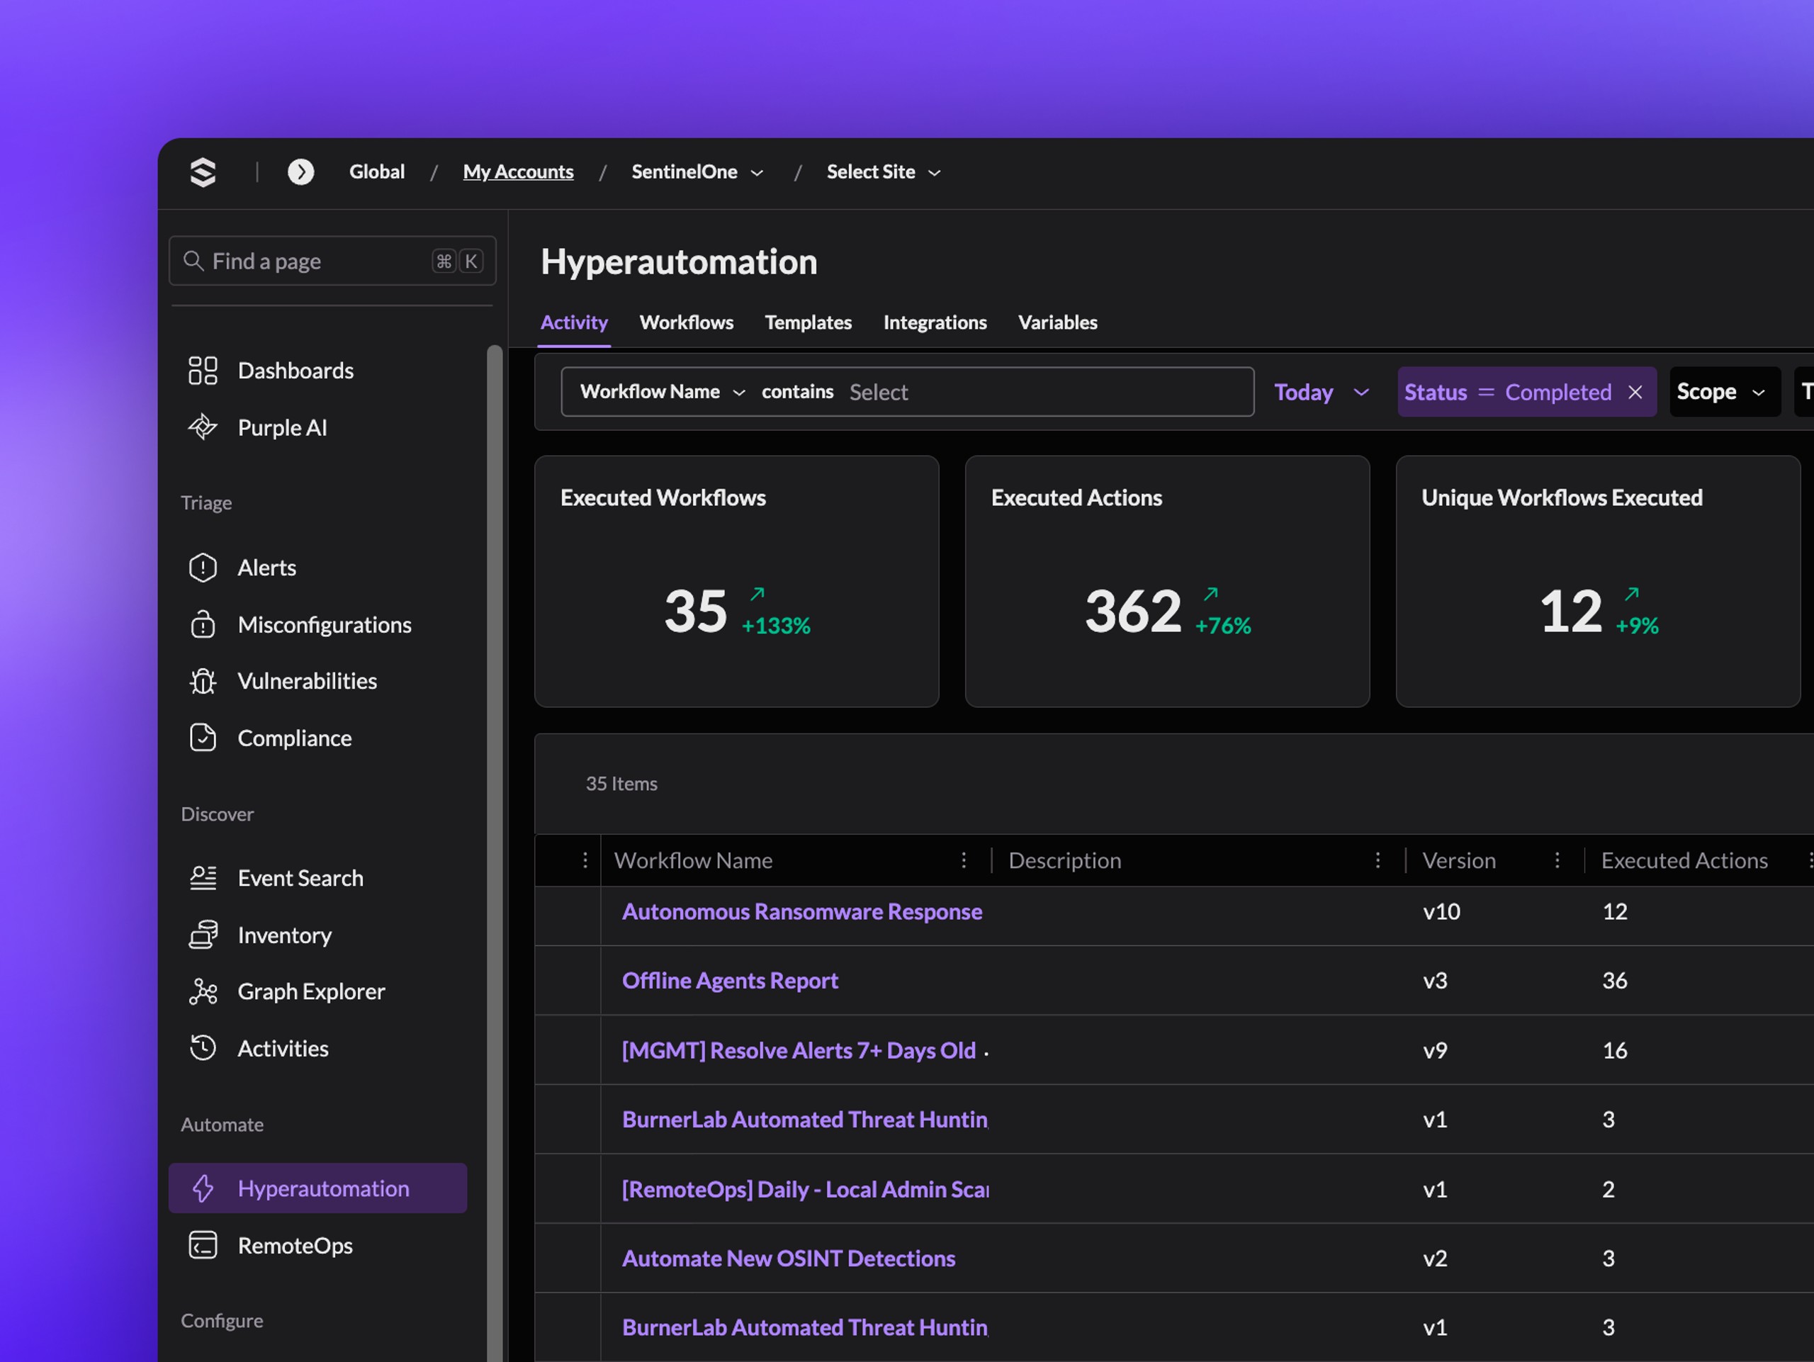Click the 35 Items count label
Viewport: 1814px width, 1362px height.
(x=621, y=784)
